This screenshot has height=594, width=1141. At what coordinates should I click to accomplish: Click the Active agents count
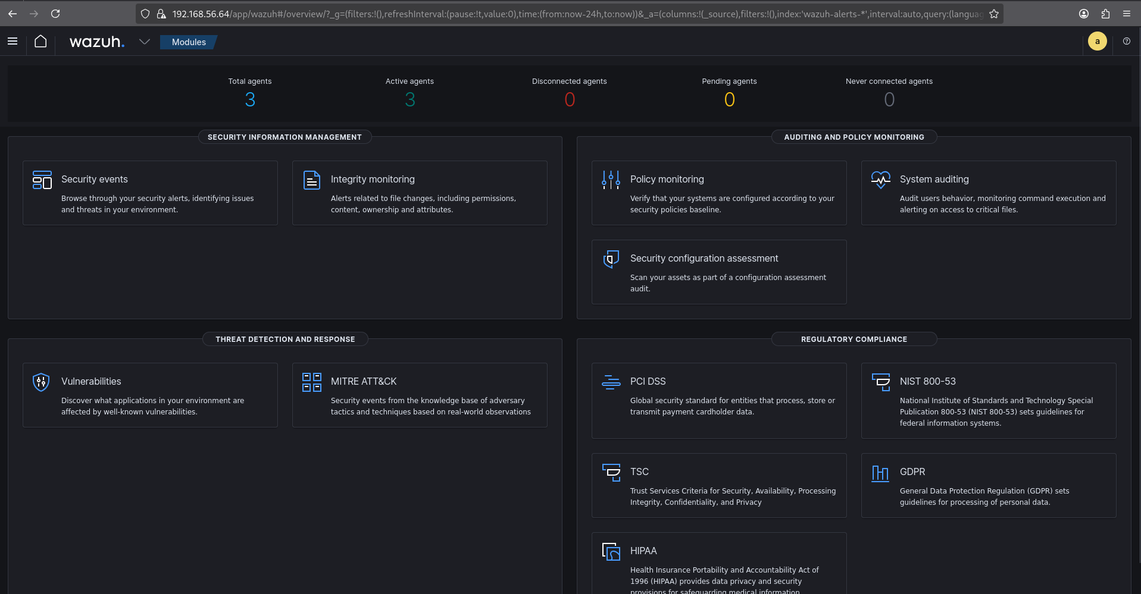[x=410, y=99]
